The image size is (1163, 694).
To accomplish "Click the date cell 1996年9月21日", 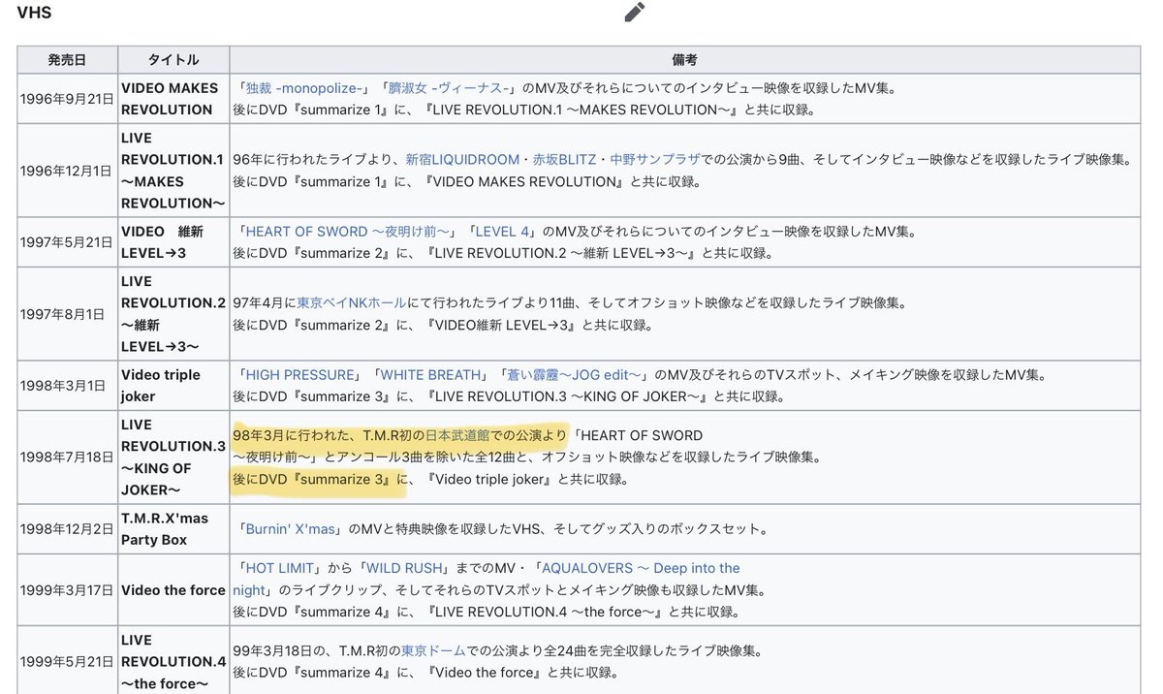I will pyautogui.click(x=68, y=99).
